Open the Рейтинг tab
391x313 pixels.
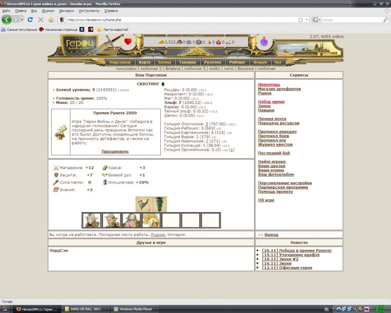tap(237, 62)
